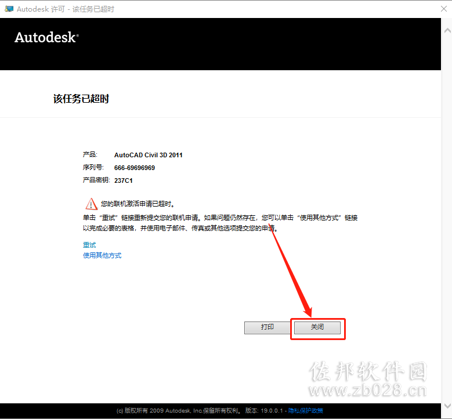Click the 序列号: label
The width and height of the screenshot is (452, 419).
coord(93,167)
